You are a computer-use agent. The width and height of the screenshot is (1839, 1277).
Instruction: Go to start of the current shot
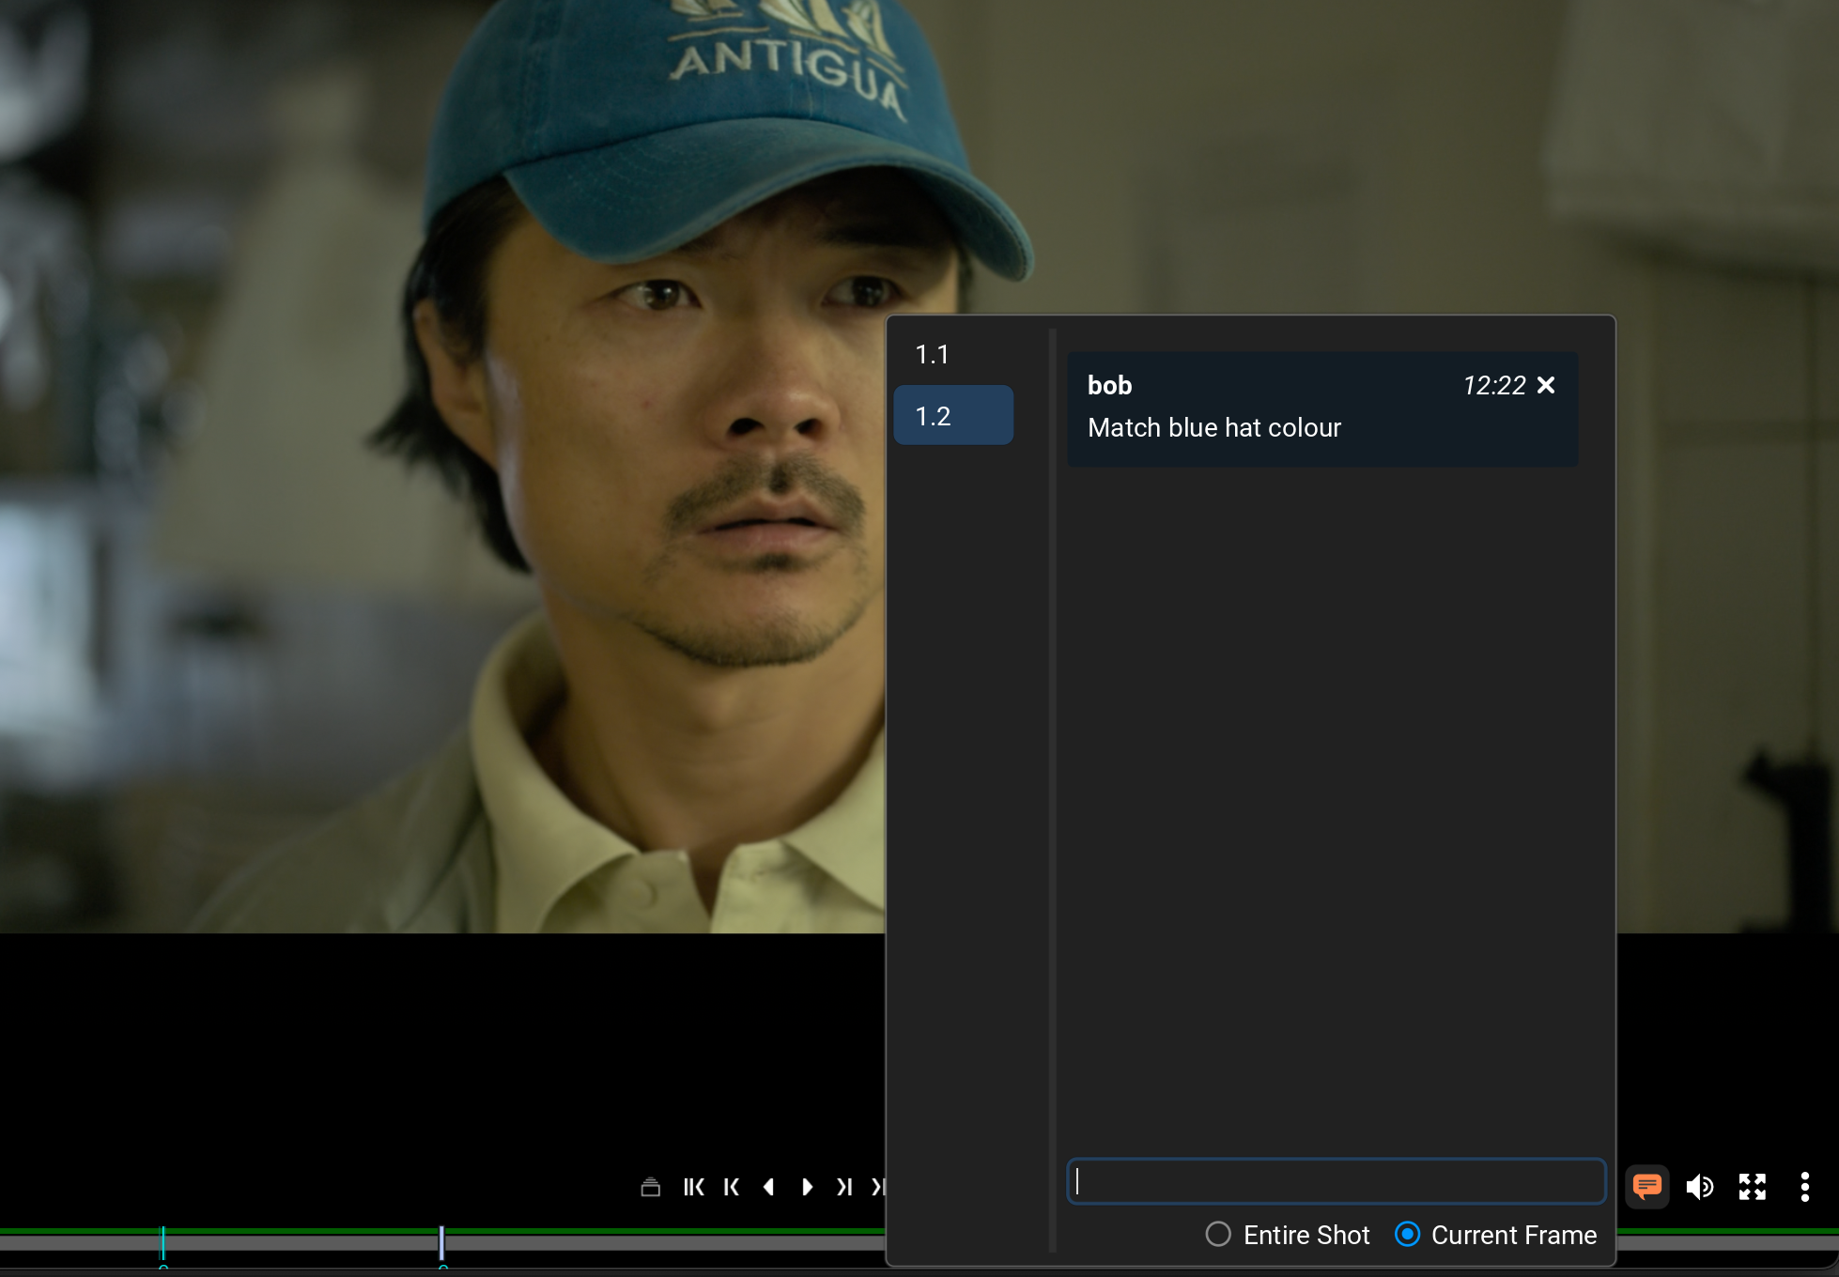coord(732,1188)
